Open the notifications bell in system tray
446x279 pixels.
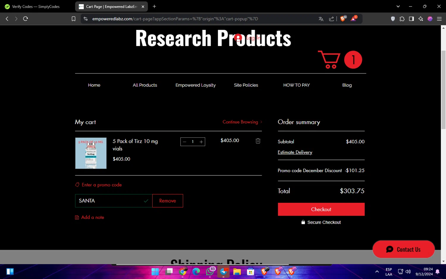tap(437, 272)
